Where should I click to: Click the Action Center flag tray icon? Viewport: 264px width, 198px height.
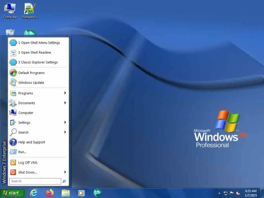[x=232, y=193]
